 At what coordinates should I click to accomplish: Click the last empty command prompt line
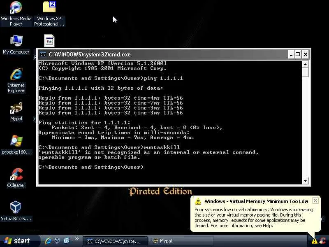(x=91, y=167)
